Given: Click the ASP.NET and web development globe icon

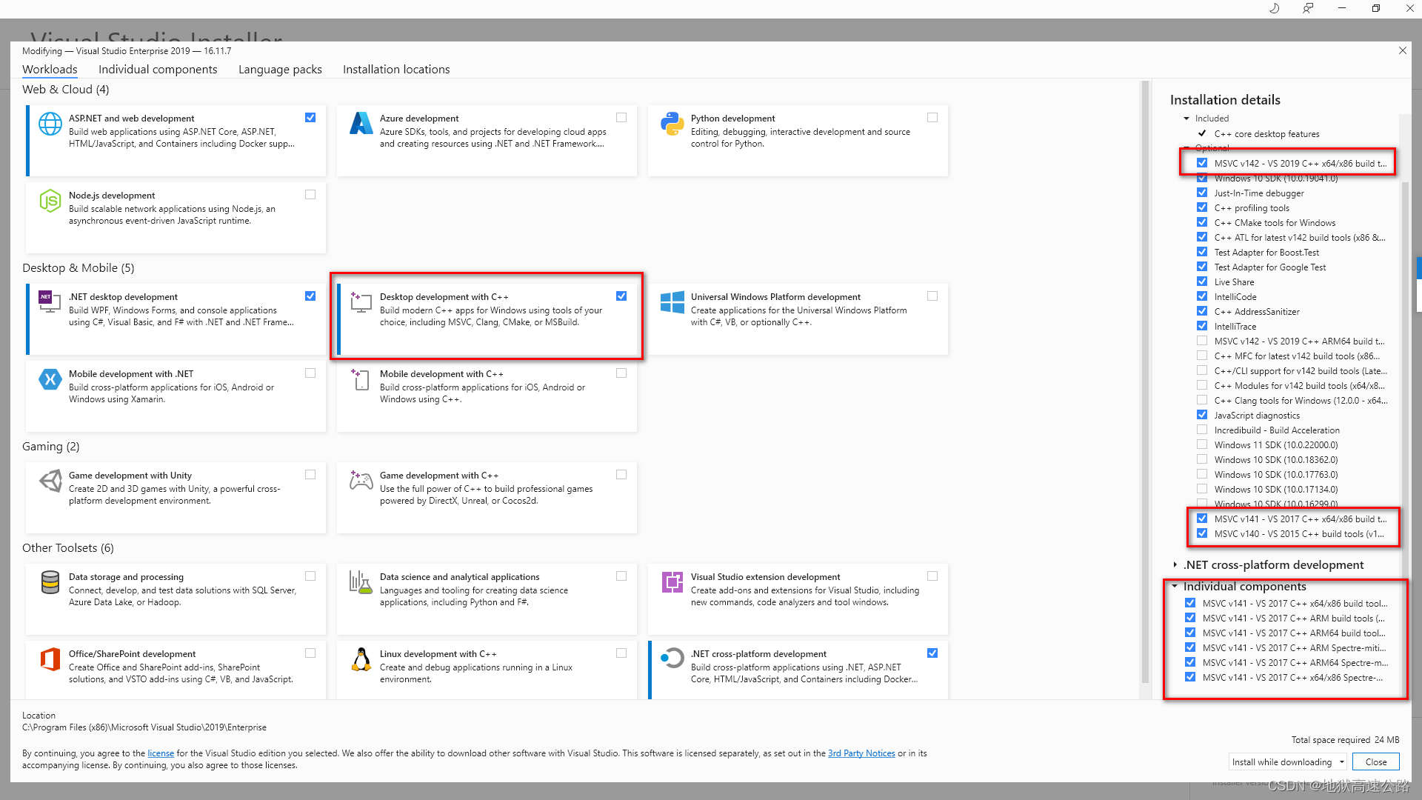Looking at the screenshot, I should pos(50,124).
